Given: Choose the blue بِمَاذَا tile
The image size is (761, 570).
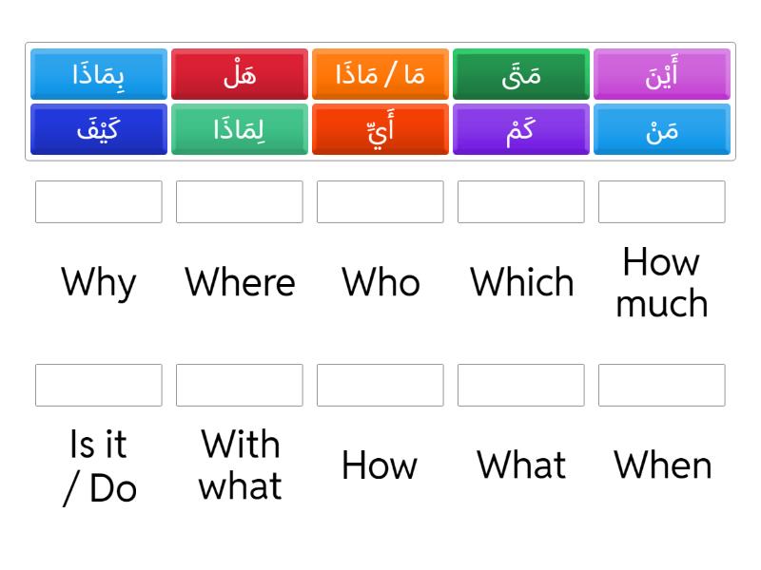Looking at the screenshot, I should [x=98, y=75].
